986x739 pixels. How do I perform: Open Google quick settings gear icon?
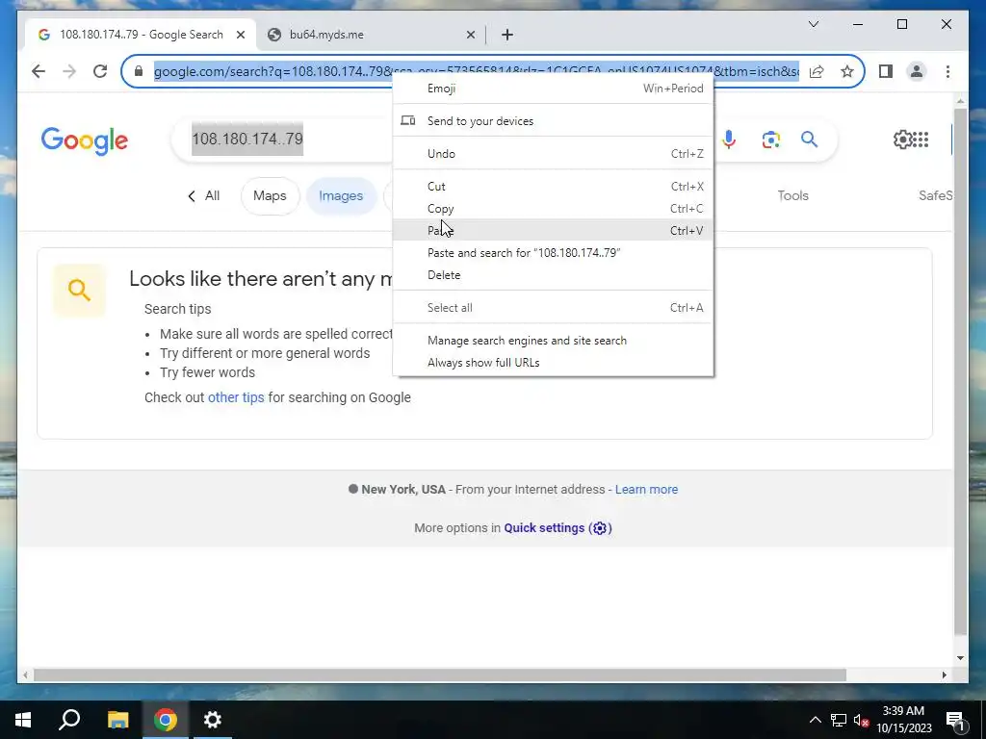pyautogui.click(x=902, y=140)
